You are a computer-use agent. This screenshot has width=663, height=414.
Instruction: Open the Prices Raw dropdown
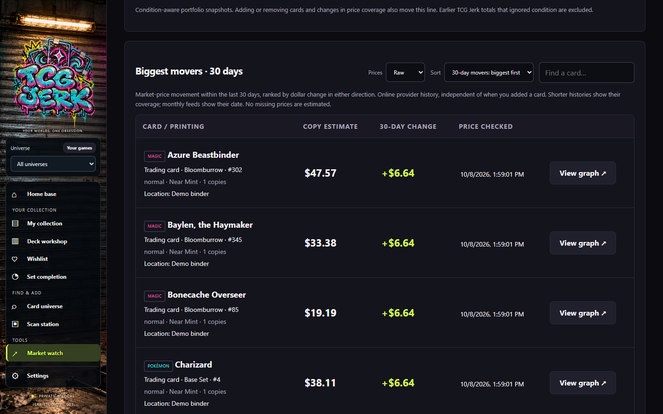click(405, 73)
